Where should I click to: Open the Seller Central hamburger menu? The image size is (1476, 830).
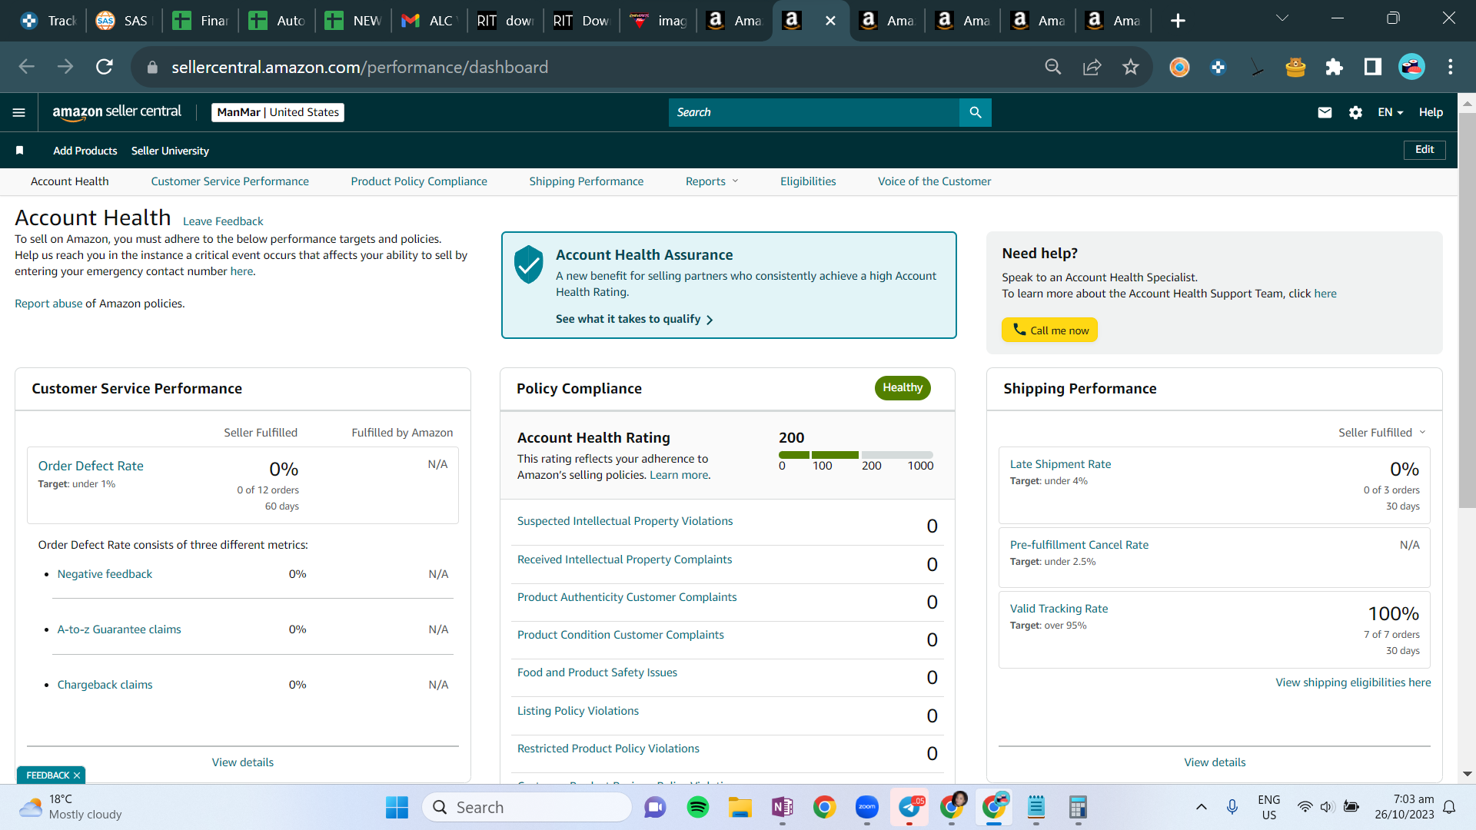point(19,112)
